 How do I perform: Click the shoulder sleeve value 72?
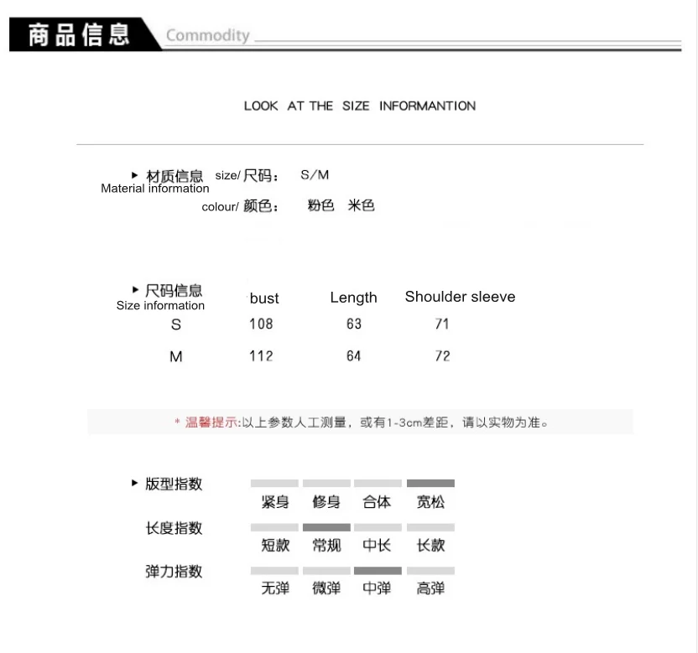click(442, 356)
